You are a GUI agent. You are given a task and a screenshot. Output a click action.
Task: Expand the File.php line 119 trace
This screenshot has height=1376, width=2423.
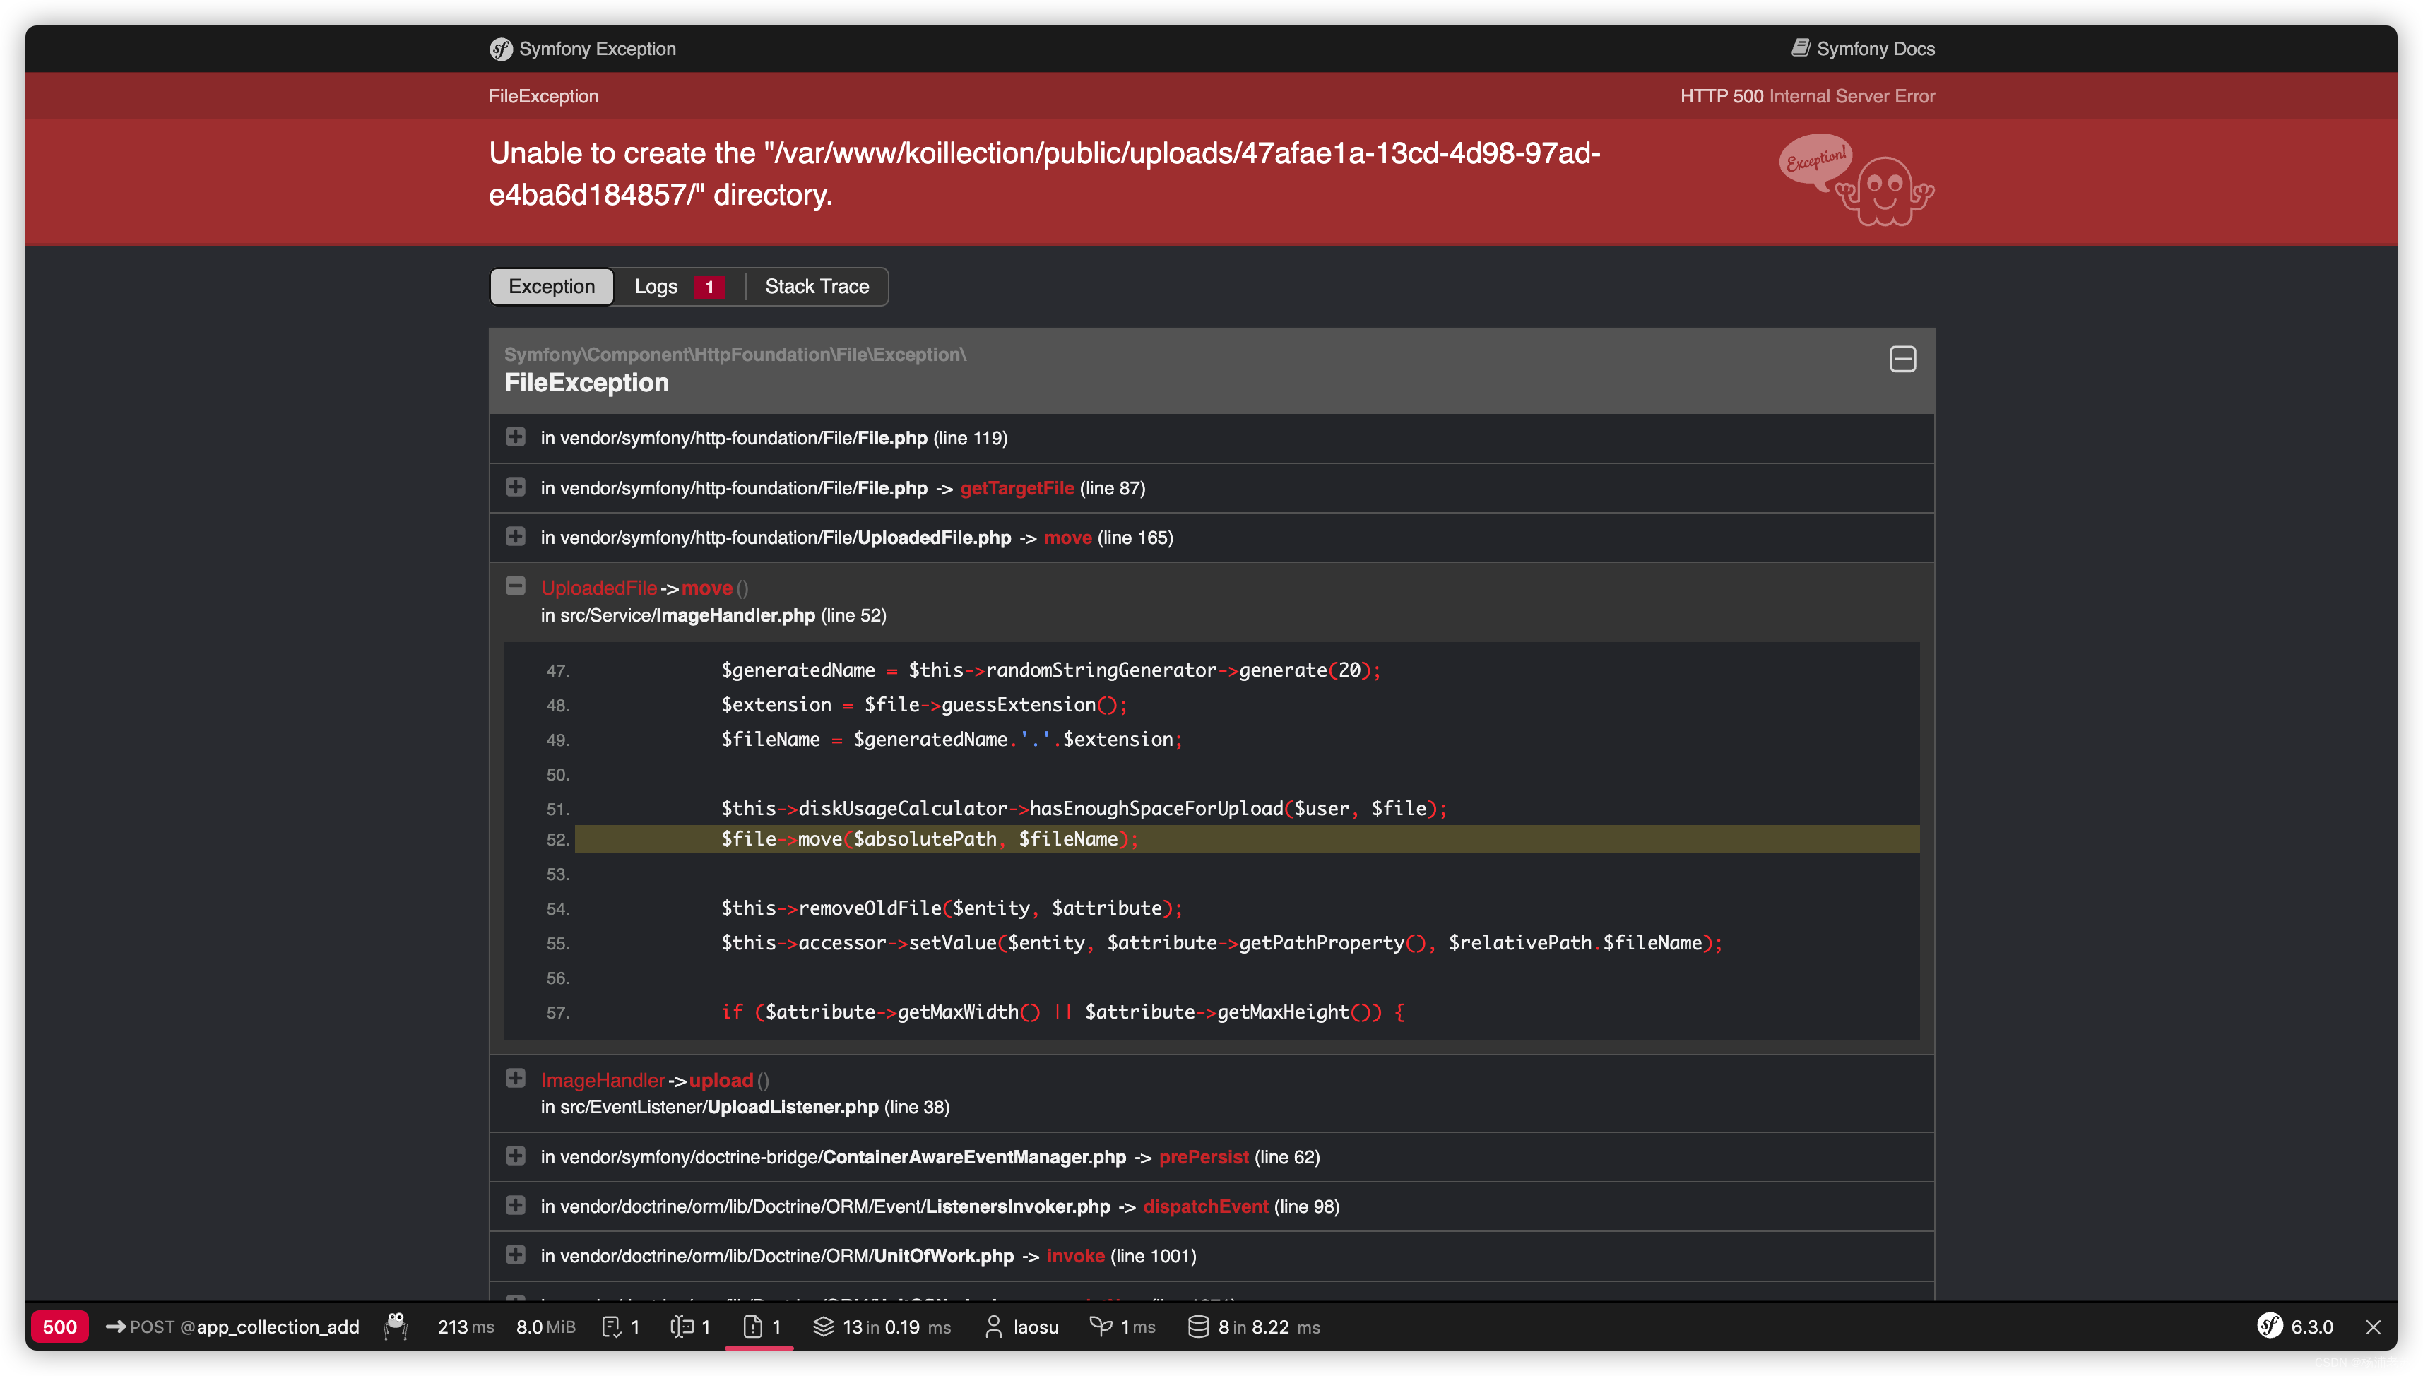click(x=515, y=437)
